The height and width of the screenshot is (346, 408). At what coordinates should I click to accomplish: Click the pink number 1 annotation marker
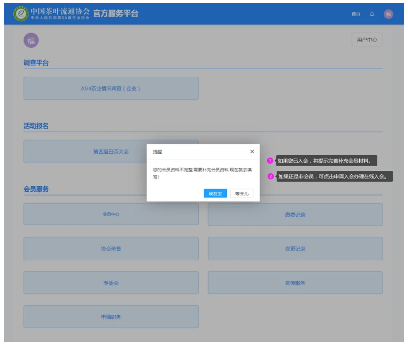270,161
